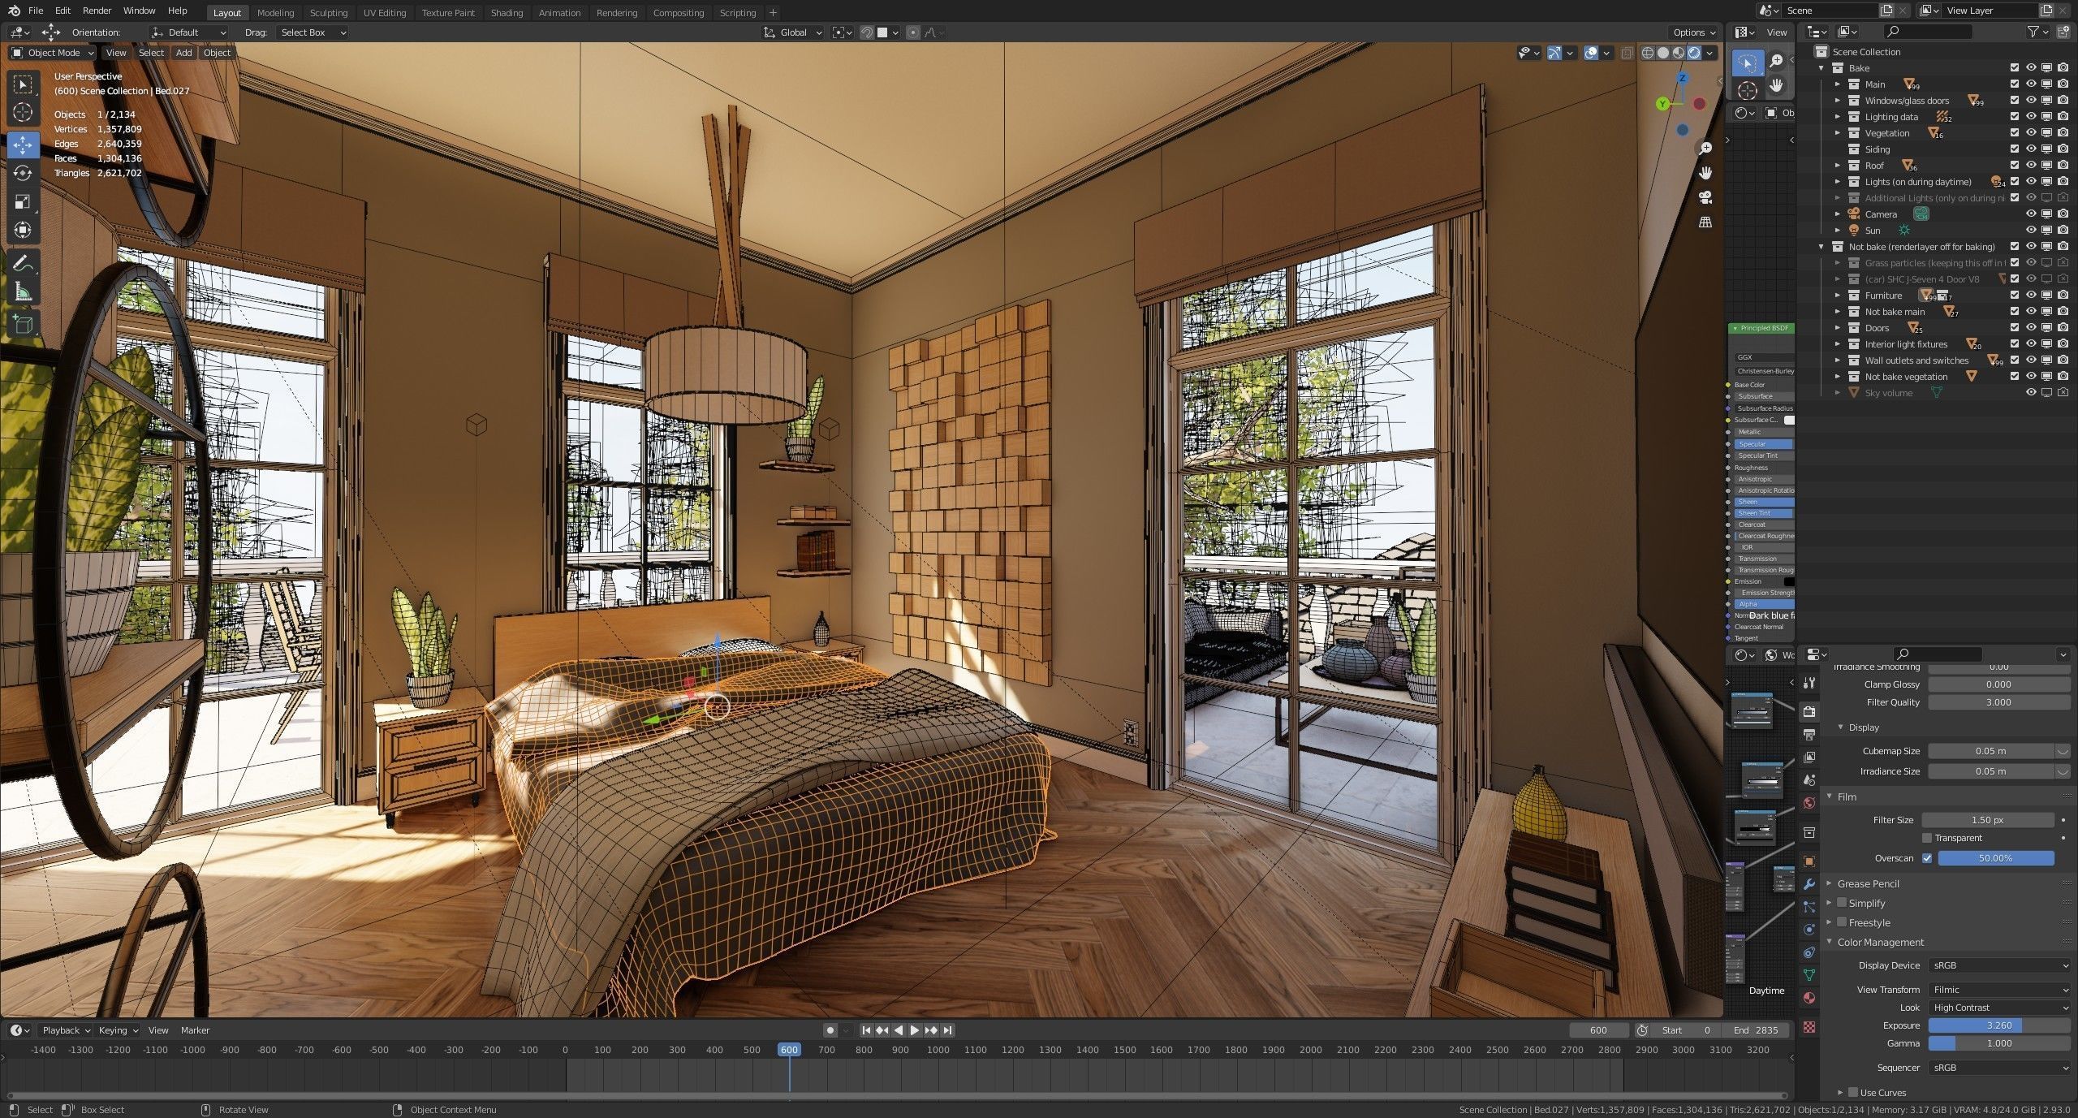The image size is (2078, 1118).
Task: Open the timeline Keying popover
Action: (118, 1030)
